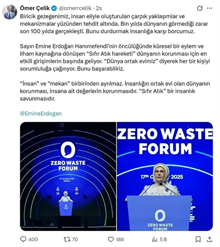Open the @omerrcelik handle link
The height and width of the screenshot is (247, 220).
click(75, 8)
